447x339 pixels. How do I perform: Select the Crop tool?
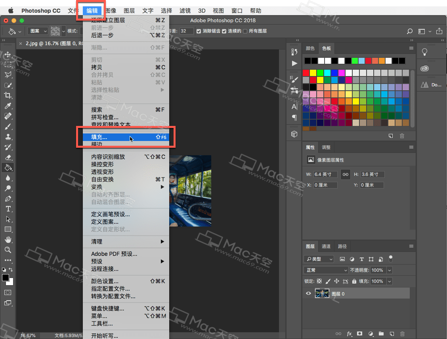pos(8,95)
